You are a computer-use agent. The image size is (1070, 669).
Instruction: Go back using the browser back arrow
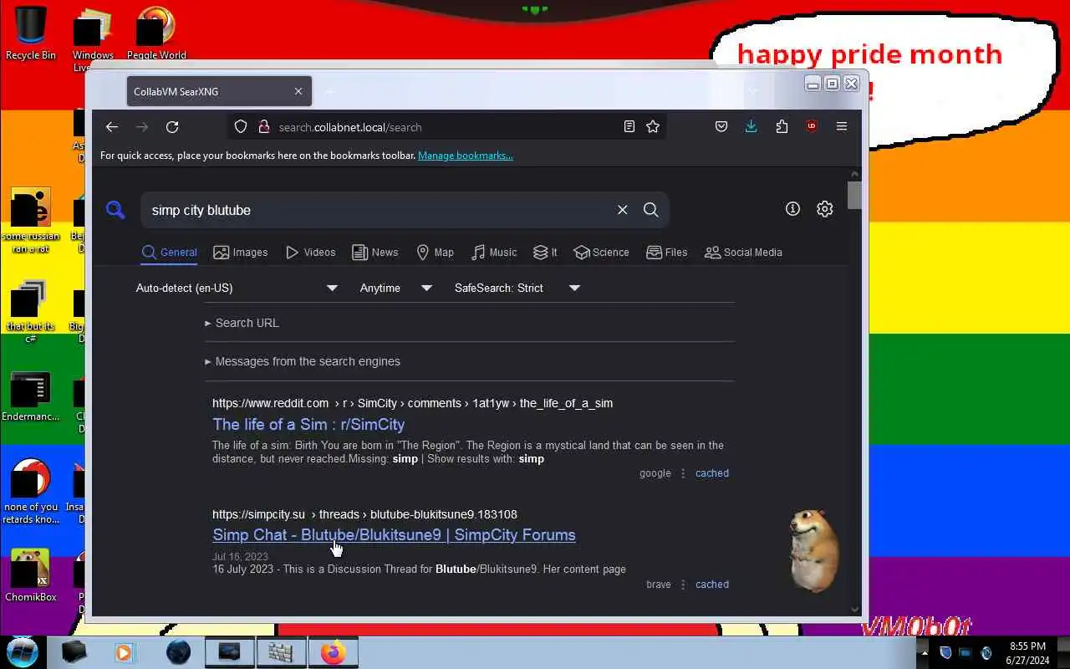[x=112, y=127]
